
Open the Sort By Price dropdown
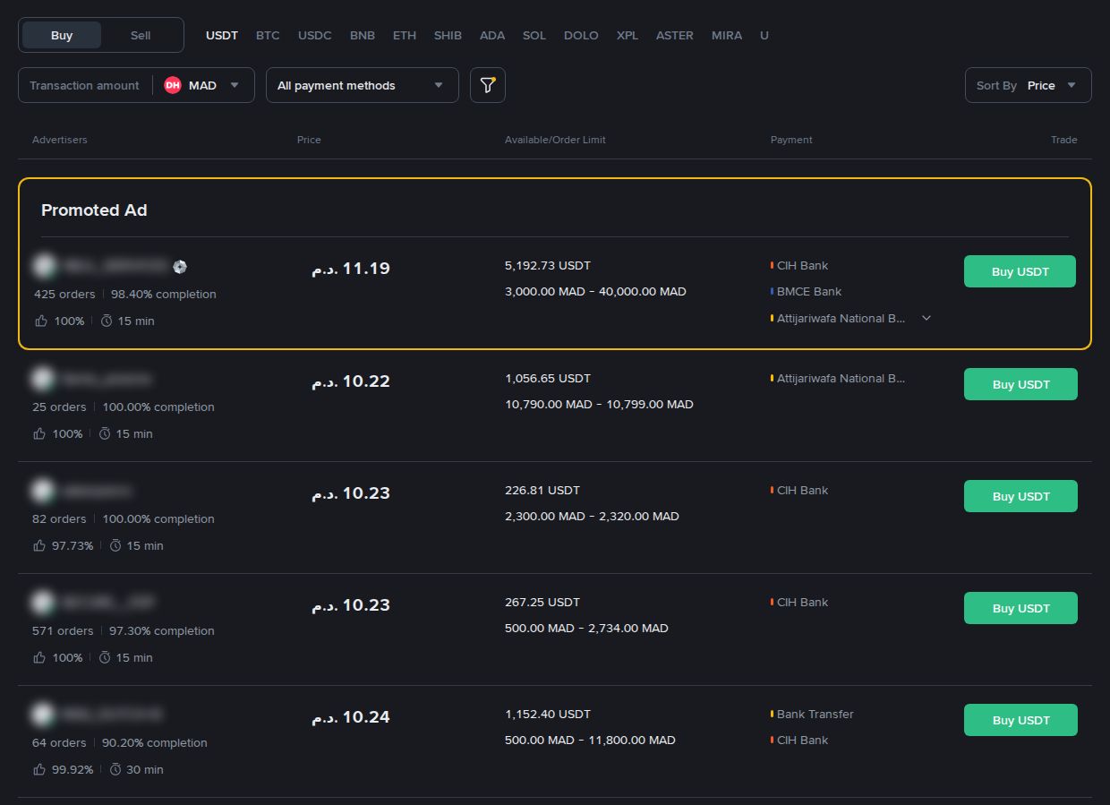pyautogui.click(x=1029, y=85)
